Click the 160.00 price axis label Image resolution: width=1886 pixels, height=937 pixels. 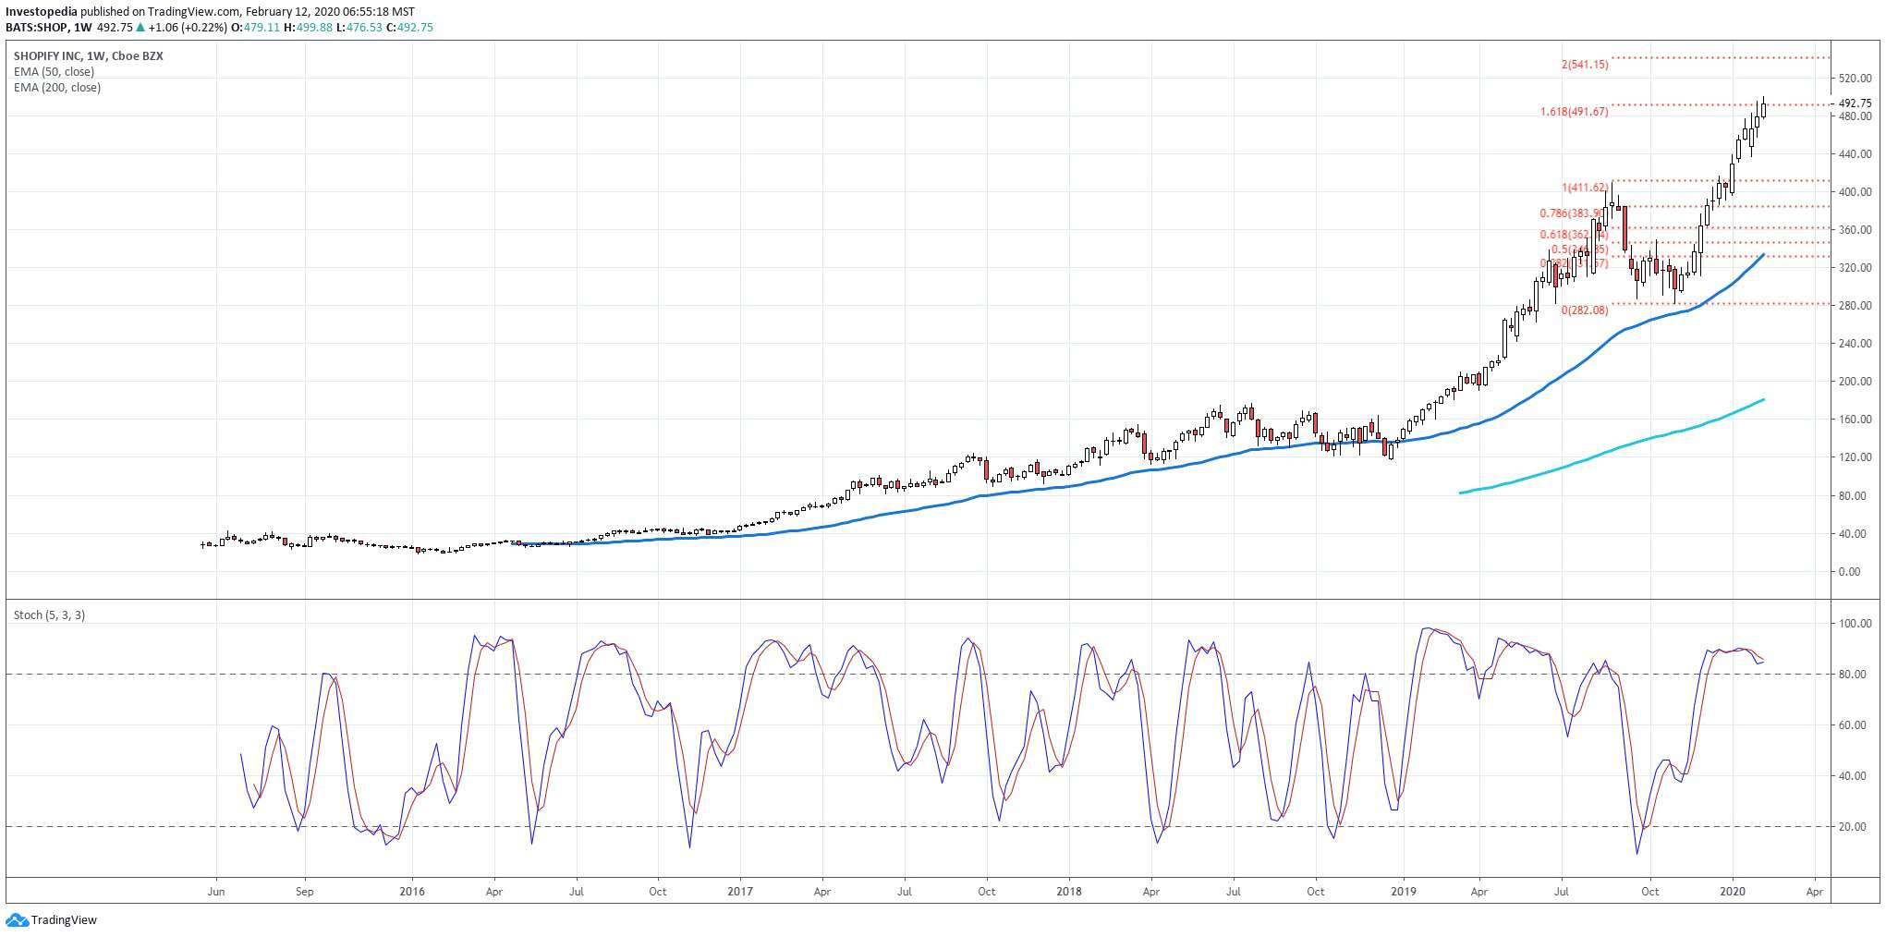(1856, 420)
